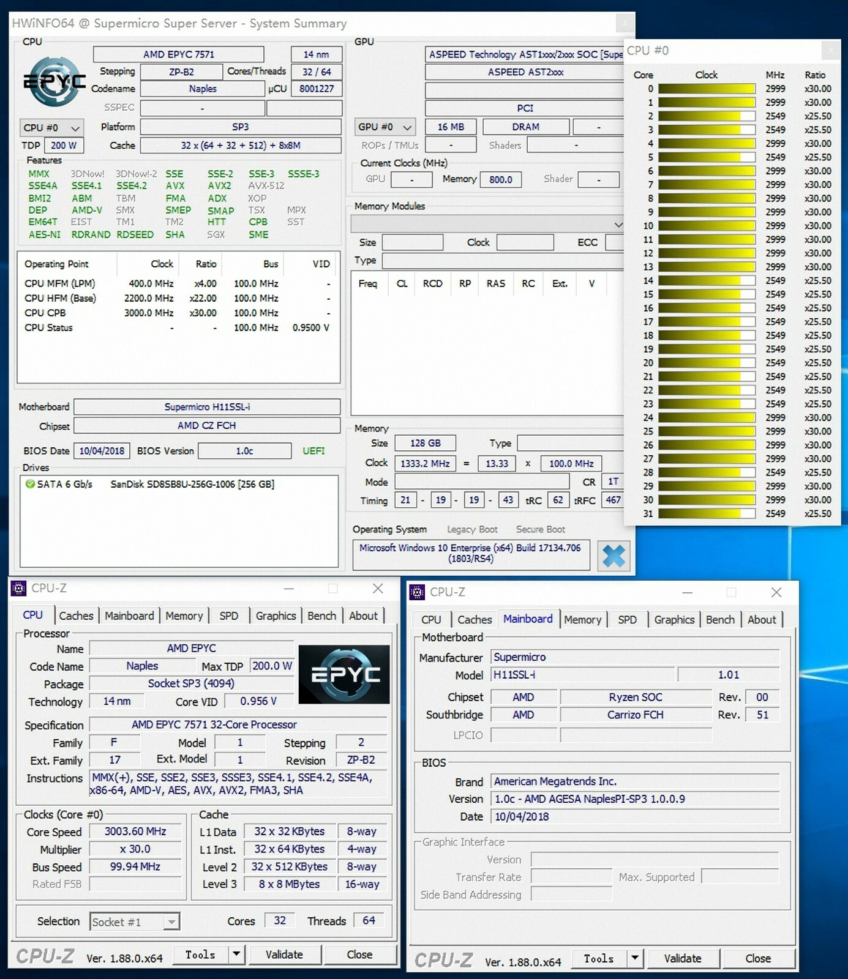Click the Carrizo FCH southbridge value
This screenshot has width=848, height=979.
pos(636,715)
